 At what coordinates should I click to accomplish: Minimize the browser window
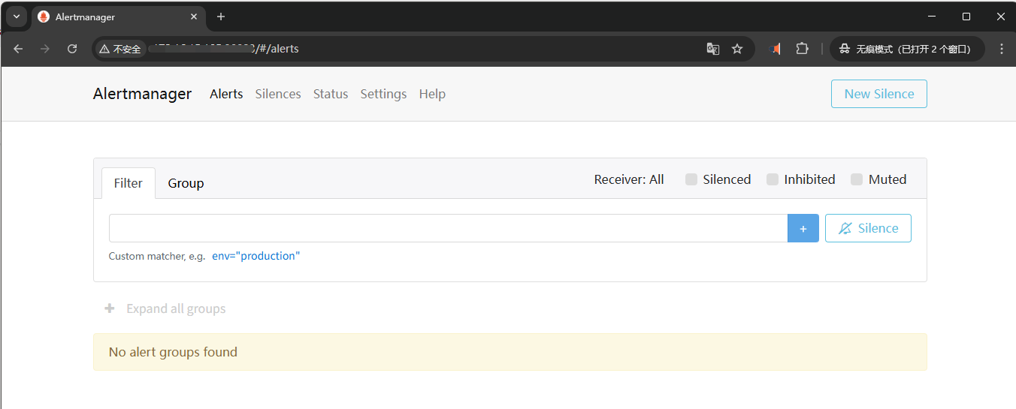click(932, 17)
